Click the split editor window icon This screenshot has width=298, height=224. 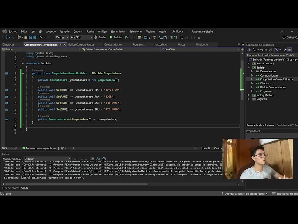(242, 49)
